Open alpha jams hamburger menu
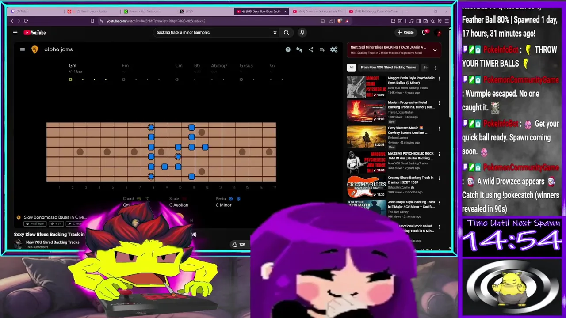 coord(22,49)
